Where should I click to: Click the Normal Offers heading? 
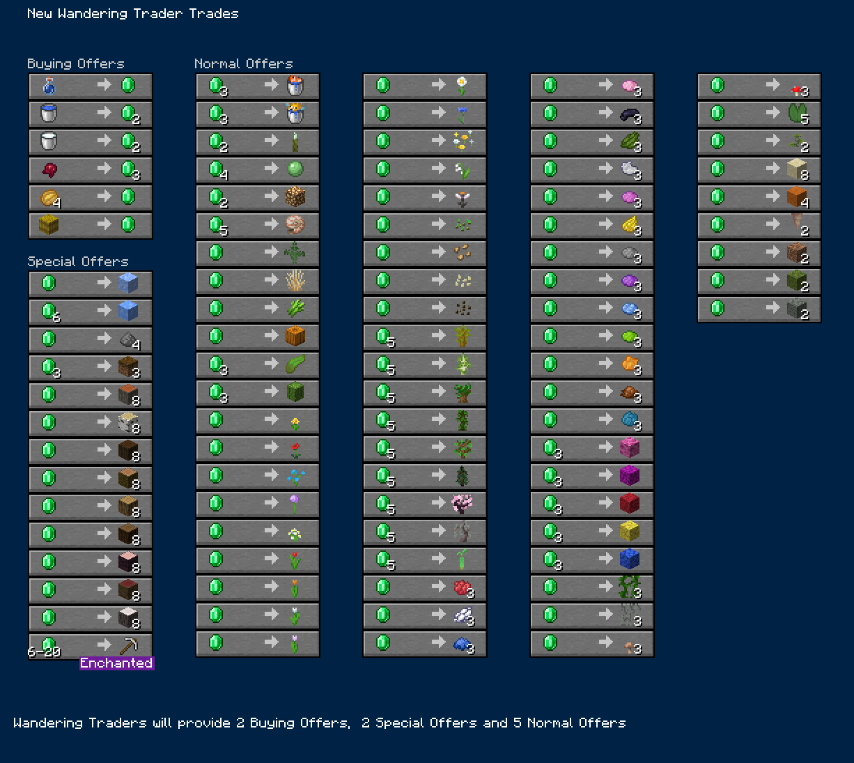point(244,63)
